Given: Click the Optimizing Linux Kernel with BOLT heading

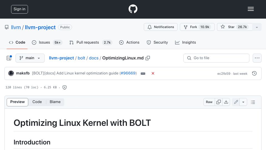Looking at the screenshot, I should pos(82,123).
